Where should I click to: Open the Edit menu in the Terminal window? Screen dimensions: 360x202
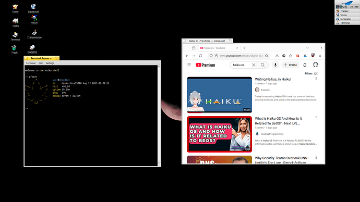click(x=41, y=63)
